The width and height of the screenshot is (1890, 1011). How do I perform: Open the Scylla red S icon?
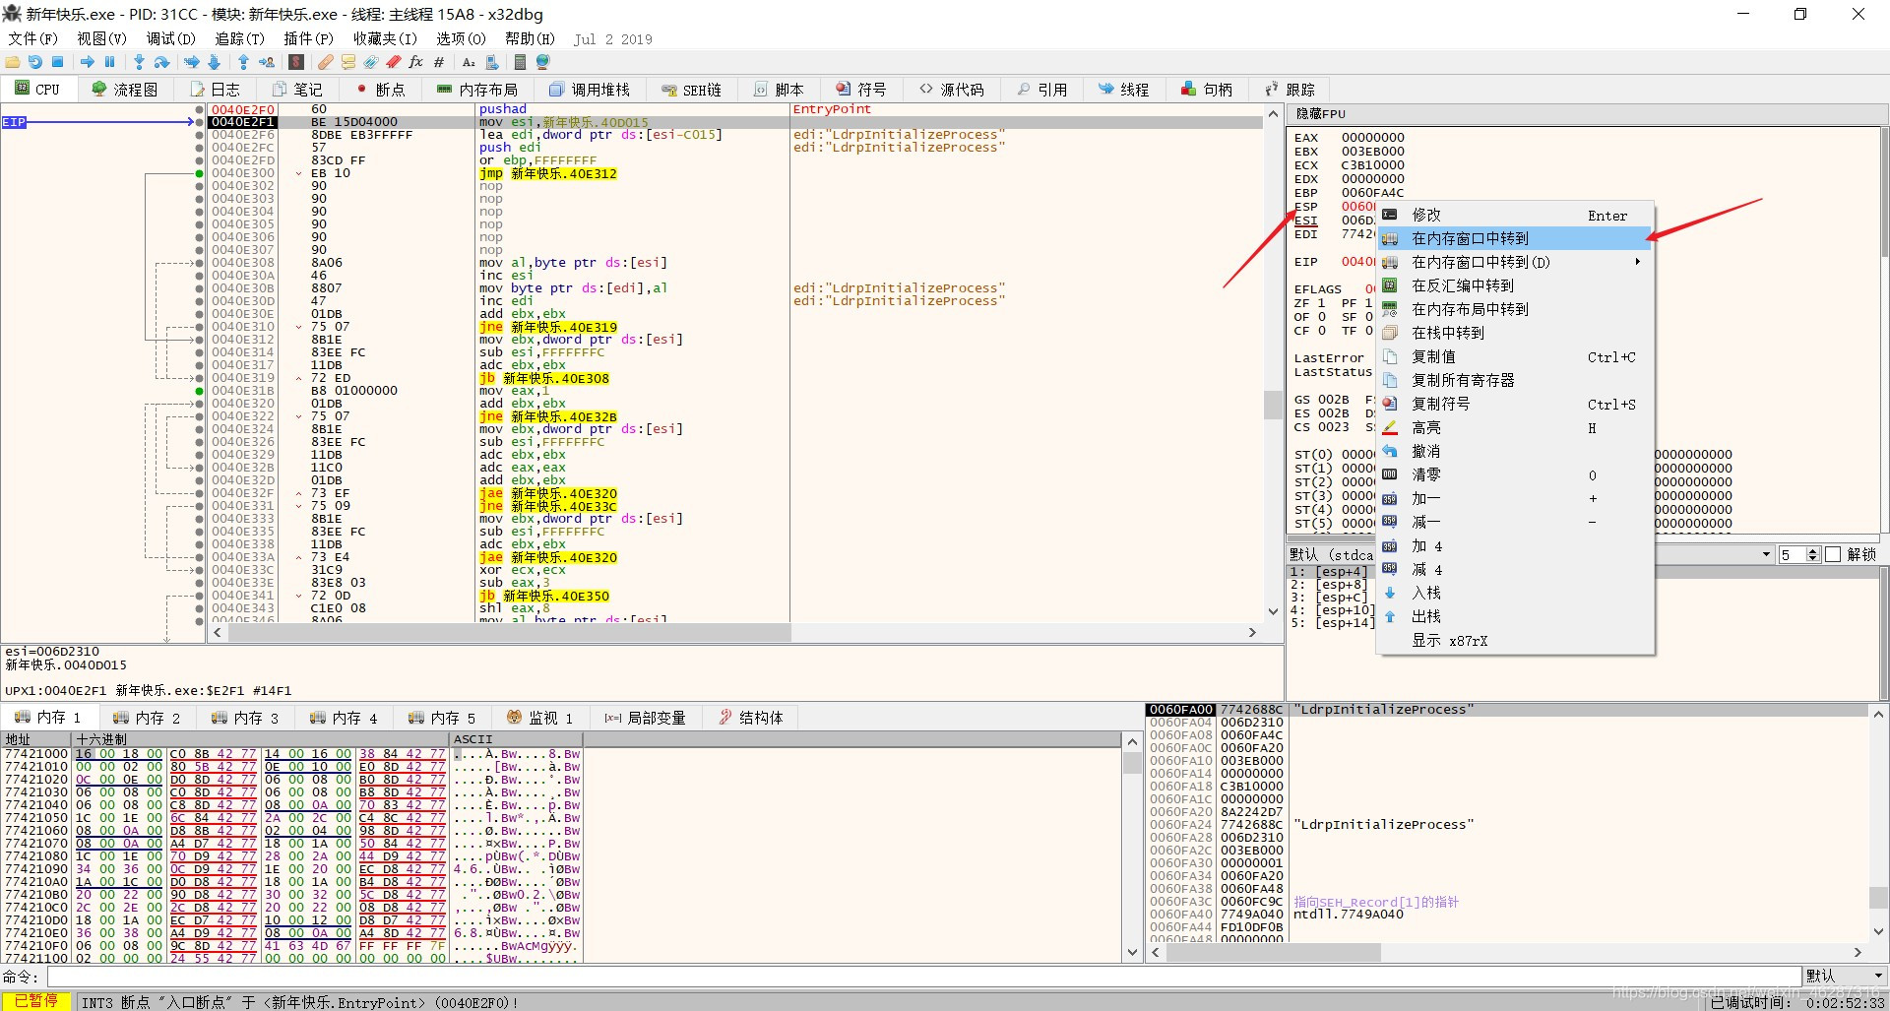point(295,62)
